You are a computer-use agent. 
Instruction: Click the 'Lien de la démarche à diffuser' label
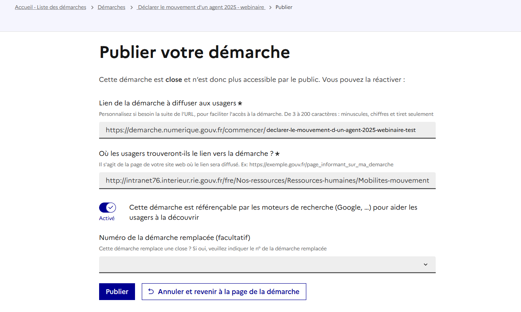click(x=168, y=103)
